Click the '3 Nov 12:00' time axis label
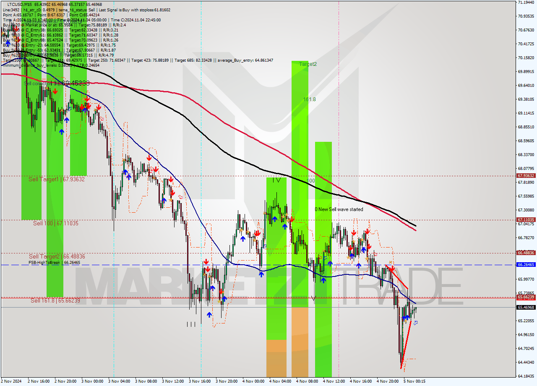Image resolution: width=537 pixels, height=386 pixels. coord(173,381)
